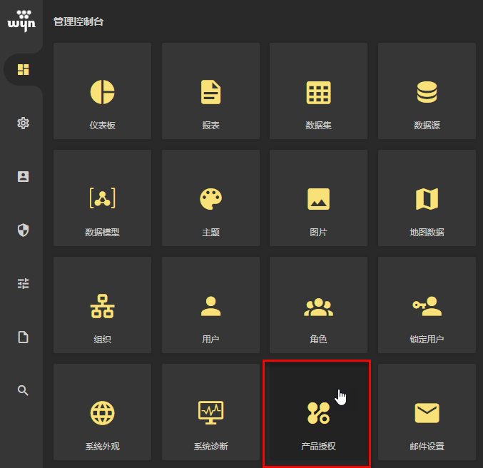Click the magnifier search icon in sidebar

[23, 390]
